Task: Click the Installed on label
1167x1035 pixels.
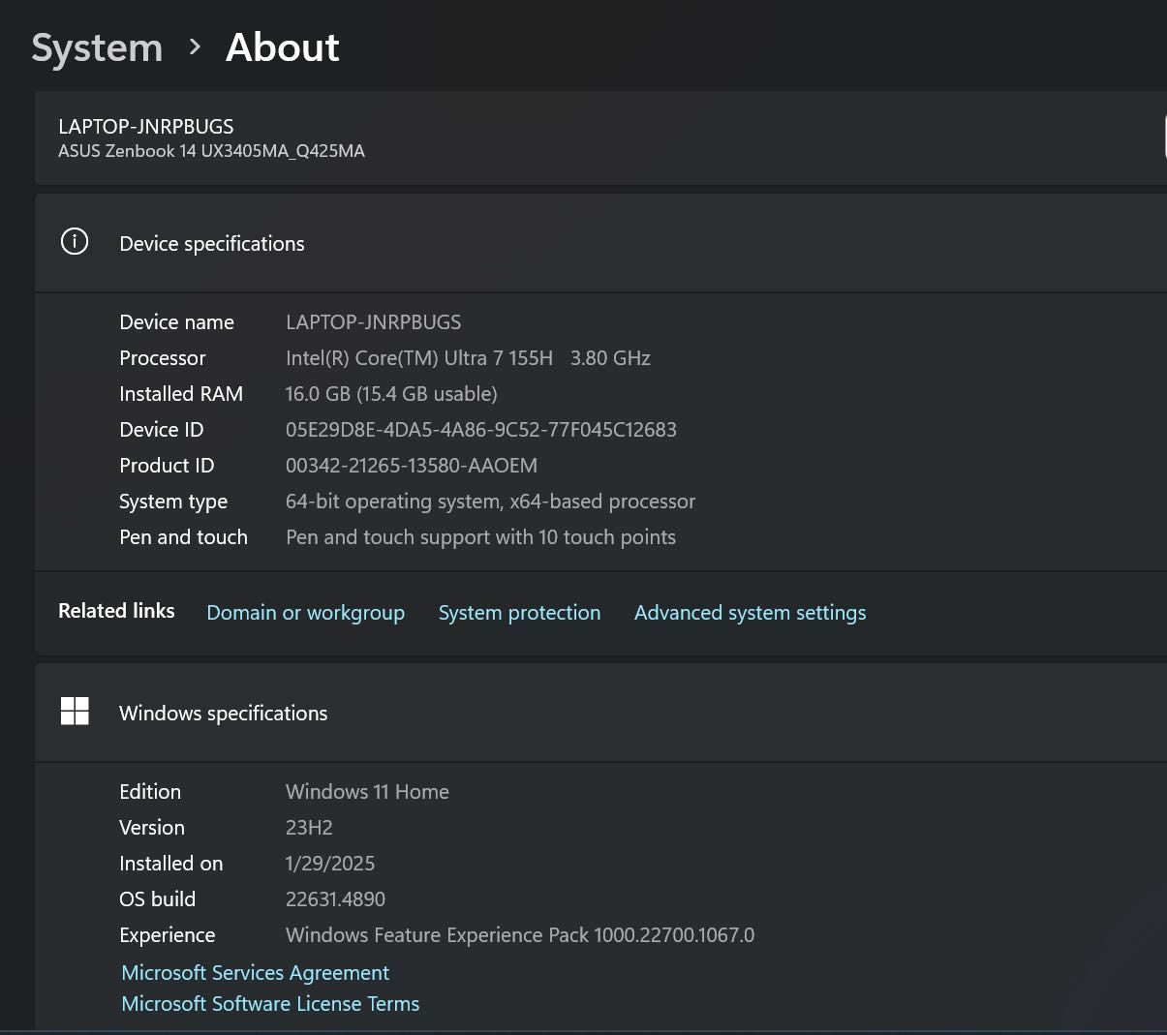Action: [171, 864]
